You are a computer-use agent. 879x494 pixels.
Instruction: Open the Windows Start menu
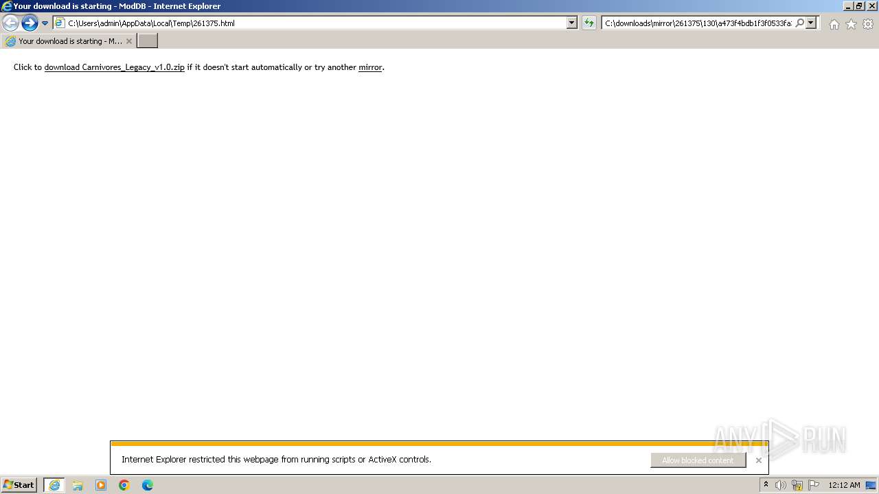pyautogui.click(x=19, y=484)
